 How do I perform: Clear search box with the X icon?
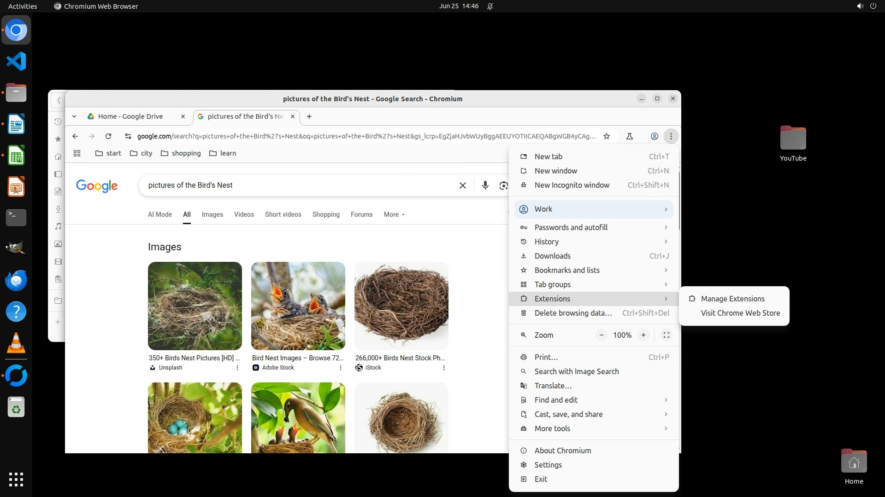pos(462,185)
